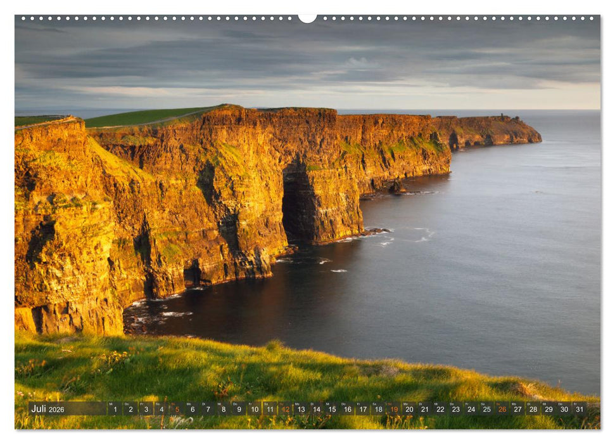The width and height of the screenshot is (615, 444).
Task: Choose day 9 on the calendar strip
Action: [x=239, y=409]
